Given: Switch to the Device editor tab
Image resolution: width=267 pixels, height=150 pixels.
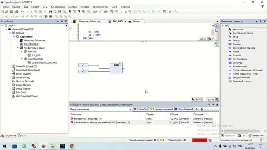Looking at the screenshot, I should point(136,21).
